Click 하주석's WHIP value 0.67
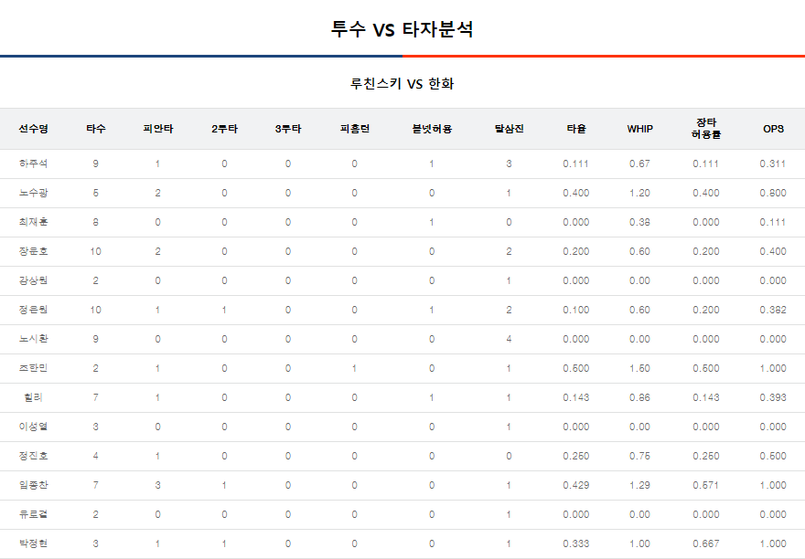 [639, 163]
